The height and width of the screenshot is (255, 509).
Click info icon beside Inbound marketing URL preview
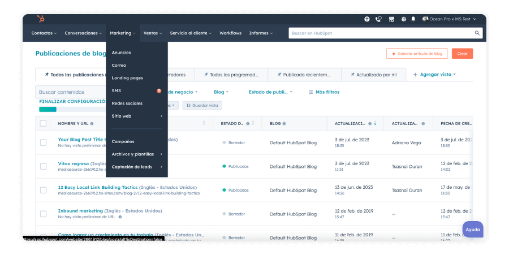pyautogui.click(x=120, y=217)
